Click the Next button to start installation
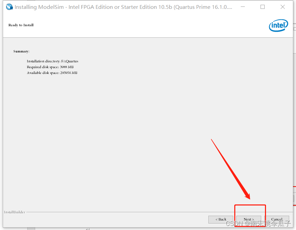Screen dimensions: 296x230 (249, 219)
